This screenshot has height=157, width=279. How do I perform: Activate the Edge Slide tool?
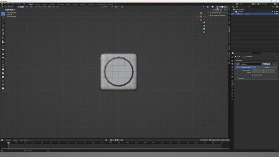click(3, 81)
